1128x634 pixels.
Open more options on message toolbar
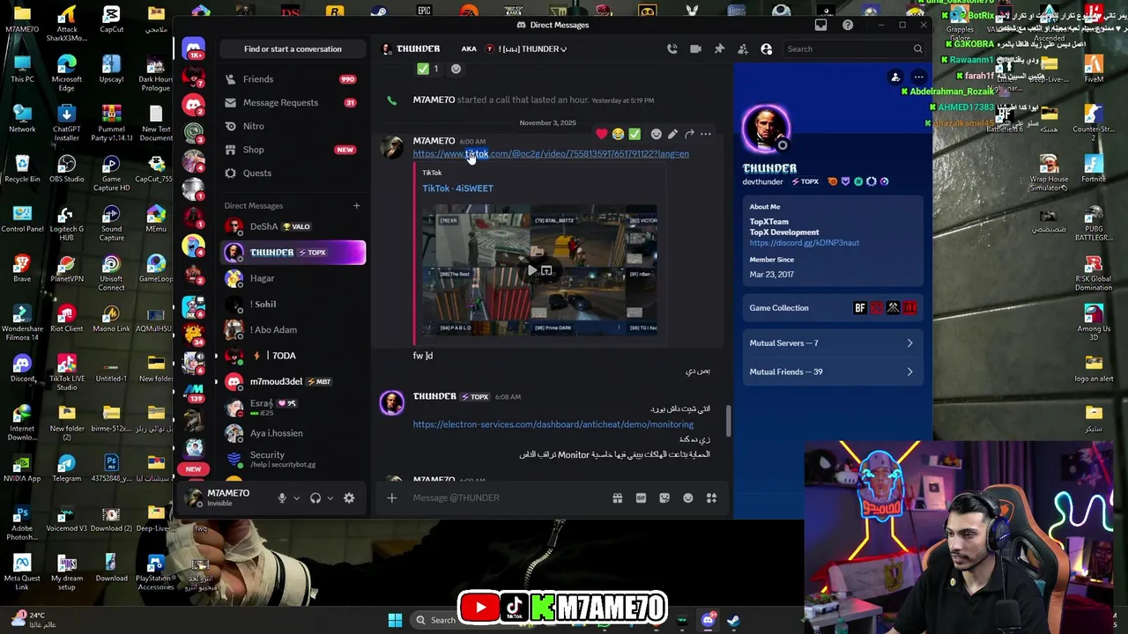705,134
